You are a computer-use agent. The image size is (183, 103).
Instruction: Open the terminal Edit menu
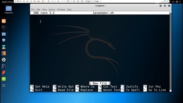click(x=38, y=9)
